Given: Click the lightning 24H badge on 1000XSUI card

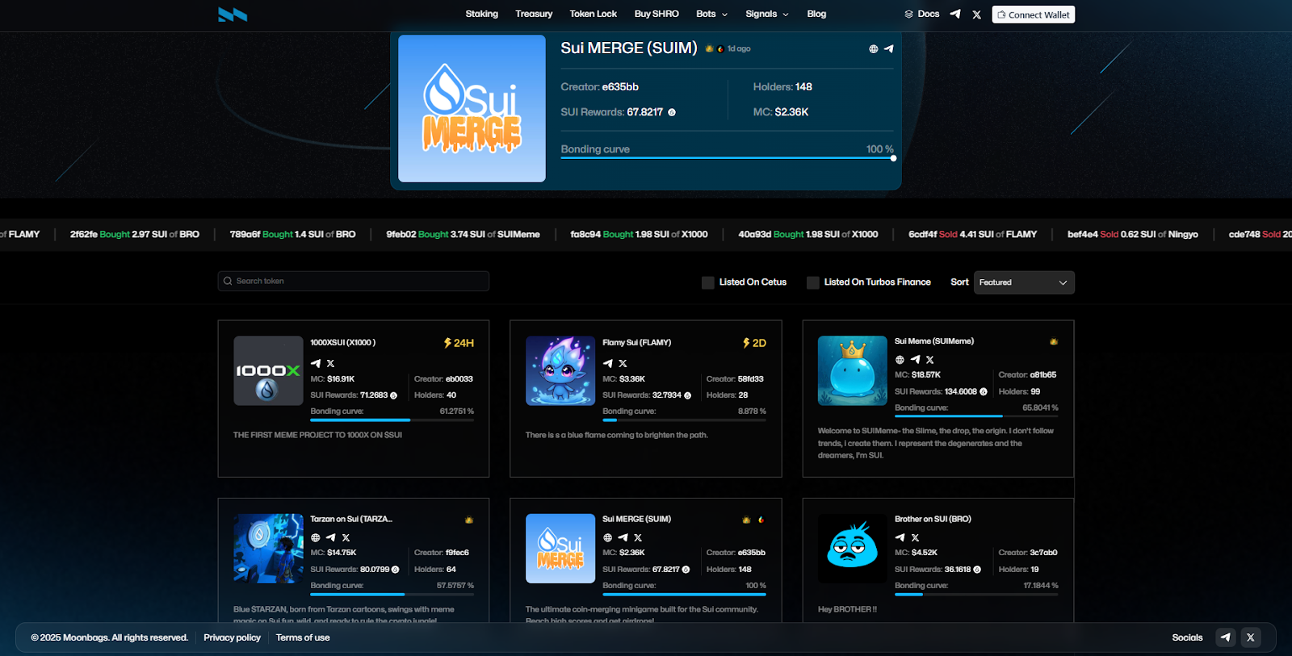Looking at the screenshot, I should click(459, 343).
